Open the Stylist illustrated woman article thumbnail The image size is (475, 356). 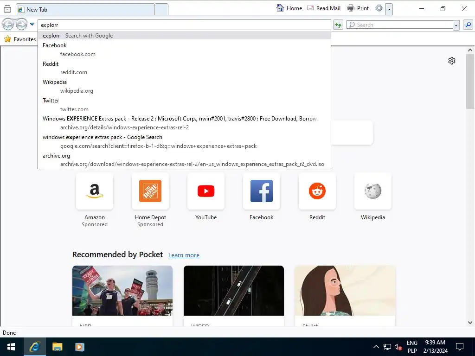[345, 291]
